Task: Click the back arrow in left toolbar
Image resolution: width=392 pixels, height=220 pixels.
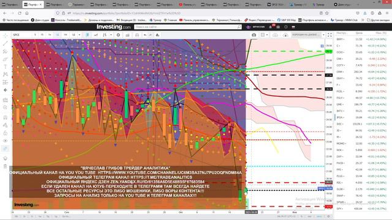Action: pos(6,90)
